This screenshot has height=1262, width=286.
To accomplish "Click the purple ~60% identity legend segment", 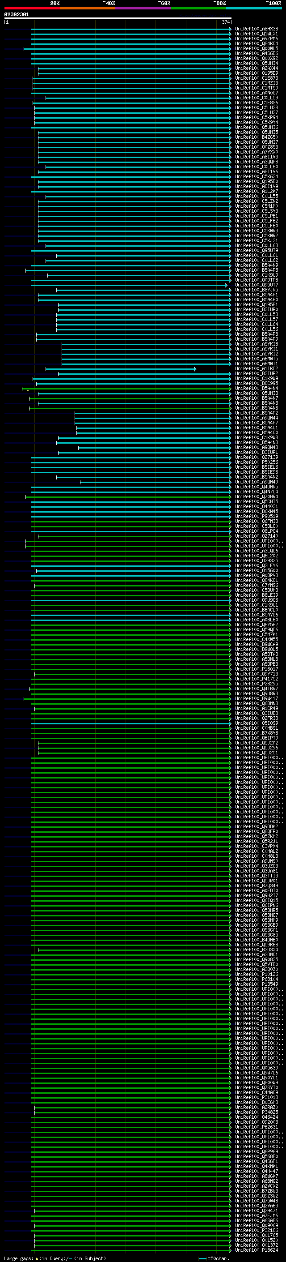I will coord(143,8).
